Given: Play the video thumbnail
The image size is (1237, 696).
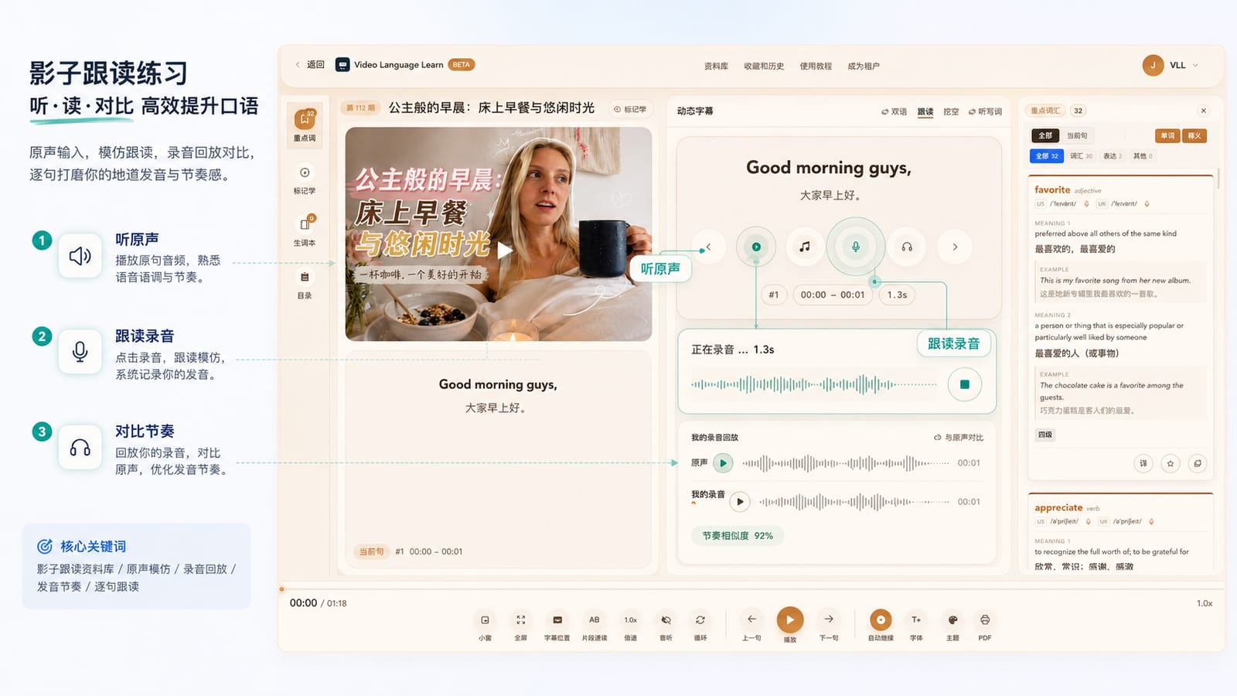Looking at the screenshot, I should point(505,250).
